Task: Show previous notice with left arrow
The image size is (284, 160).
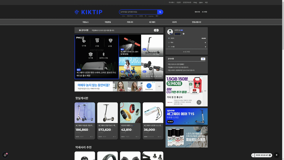Action: 155,30
